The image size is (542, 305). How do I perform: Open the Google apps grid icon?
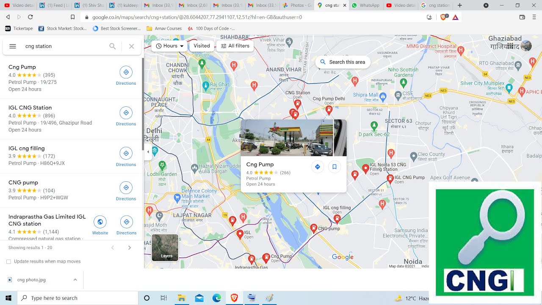[x=510, y=46]
